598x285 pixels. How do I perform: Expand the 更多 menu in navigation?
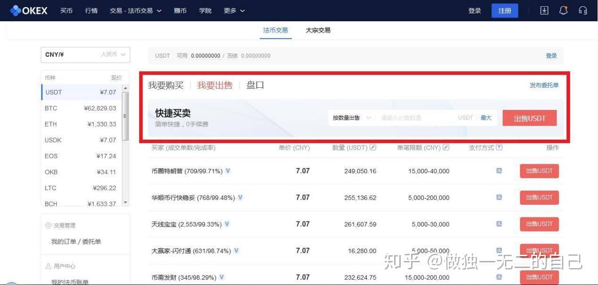234,10
